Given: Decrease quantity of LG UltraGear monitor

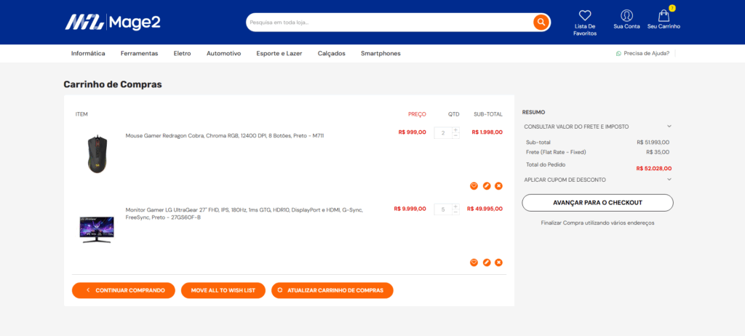Looking at the screenshot, I should click(455, 212).
